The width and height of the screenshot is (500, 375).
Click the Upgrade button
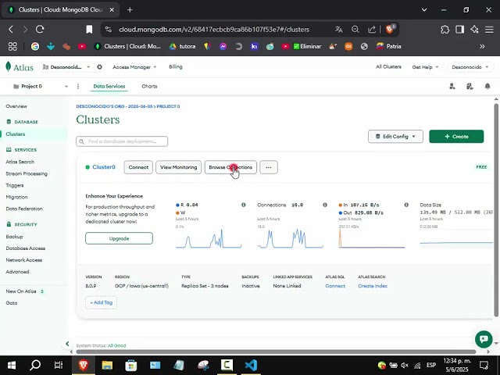tap(119, 238)
